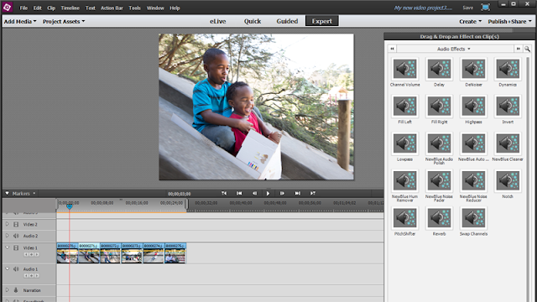
Task: Open the Create dropdown
Action: click(x=470, y=21)
